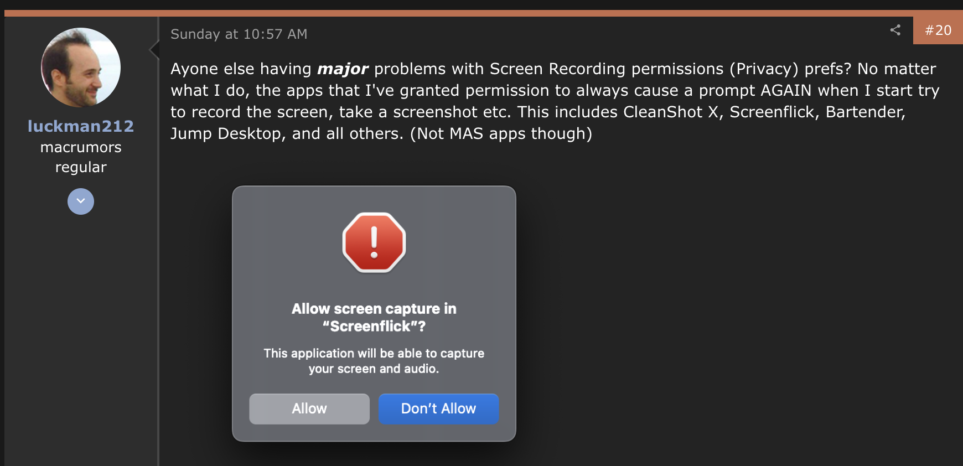Open luckman212's profile via username
Viewport: 963px width, 466px height.
[x=81, y=126]
